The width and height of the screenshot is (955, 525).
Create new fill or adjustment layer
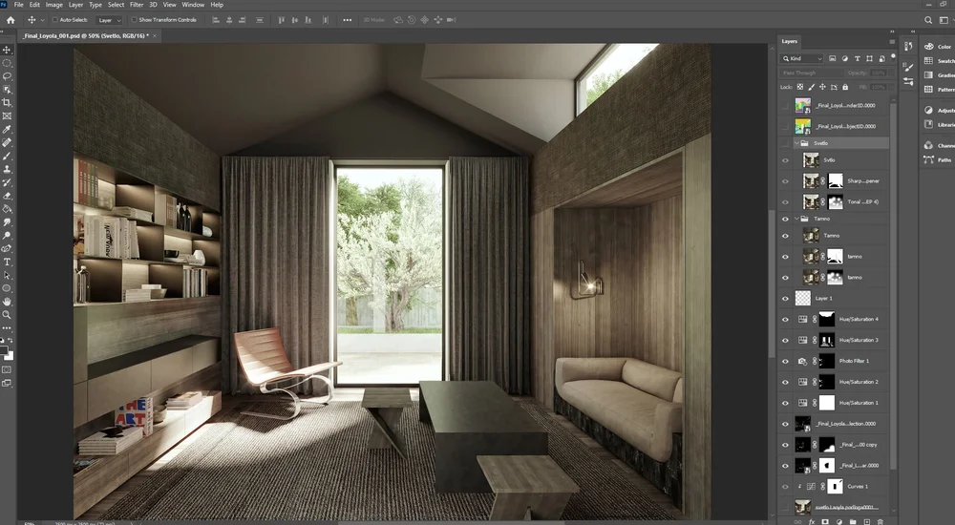click(x=839, y=521)
